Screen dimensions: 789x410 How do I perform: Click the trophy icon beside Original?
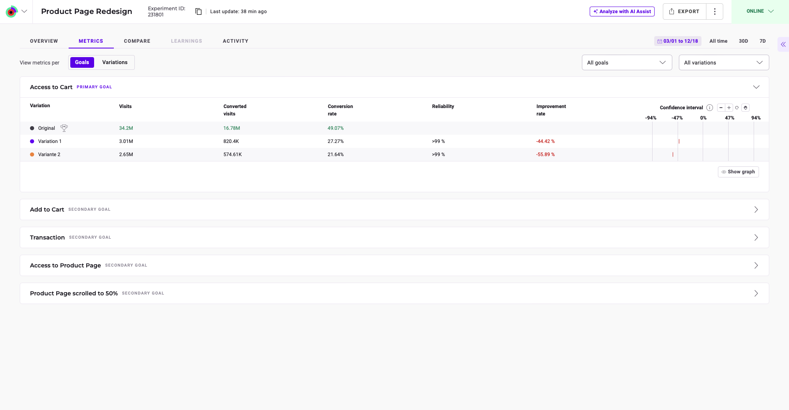pos(64,128)
